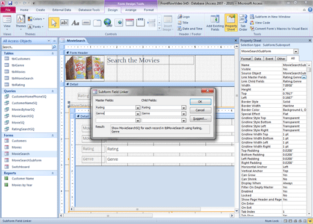Click the Visible property value Yes
This screenshot has width=313, height=224.
point(294,69)
